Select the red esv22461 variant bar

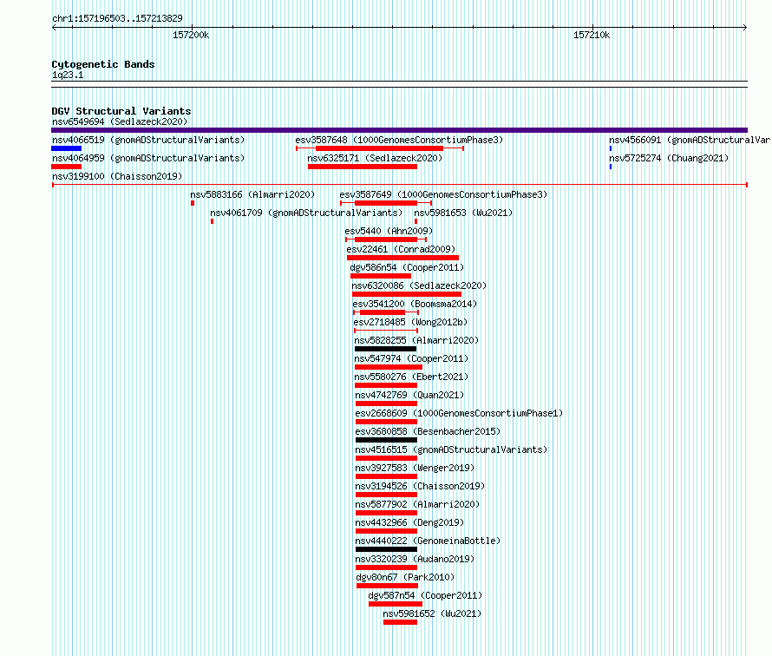(x=402, y=258)
